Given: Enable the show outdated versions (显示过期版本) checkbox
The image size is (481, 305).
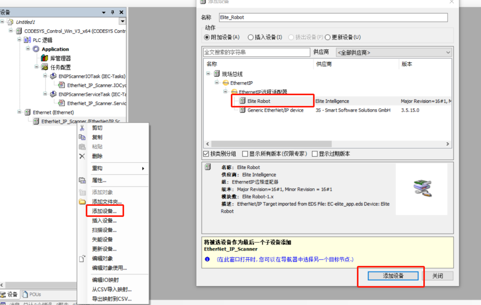Looking at the screenshot, I should pos(315,154).
